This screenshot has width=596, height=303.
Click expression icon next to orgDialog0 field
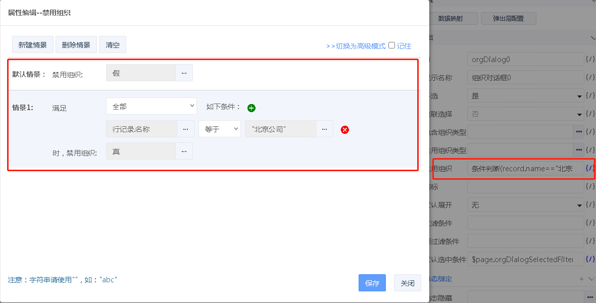coord(589,60)
